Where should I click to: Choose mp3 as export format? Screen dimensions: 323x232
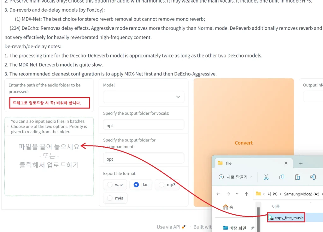[167, 185]
